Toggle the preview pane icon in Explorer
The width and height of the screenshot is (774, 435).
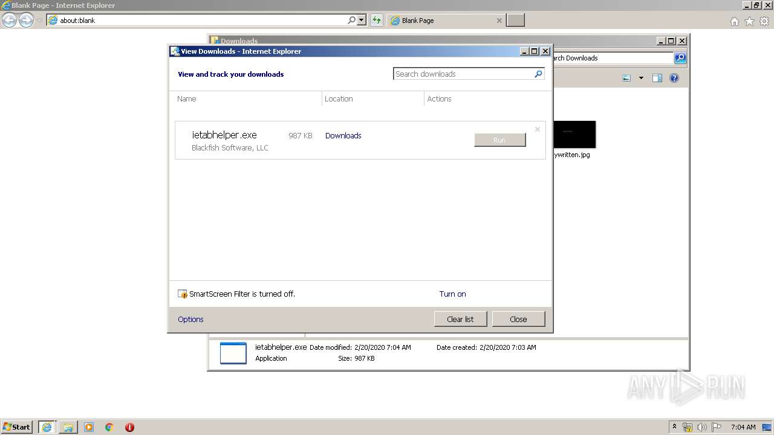tap(657, 78)
